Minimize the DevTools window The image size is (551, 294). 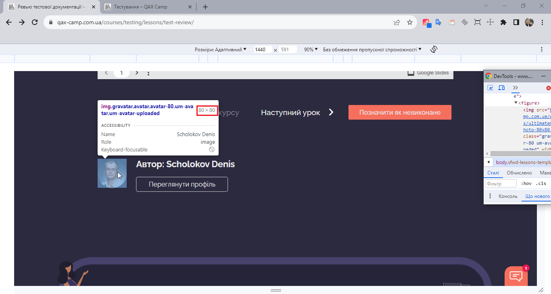click(x=543, y=76)
